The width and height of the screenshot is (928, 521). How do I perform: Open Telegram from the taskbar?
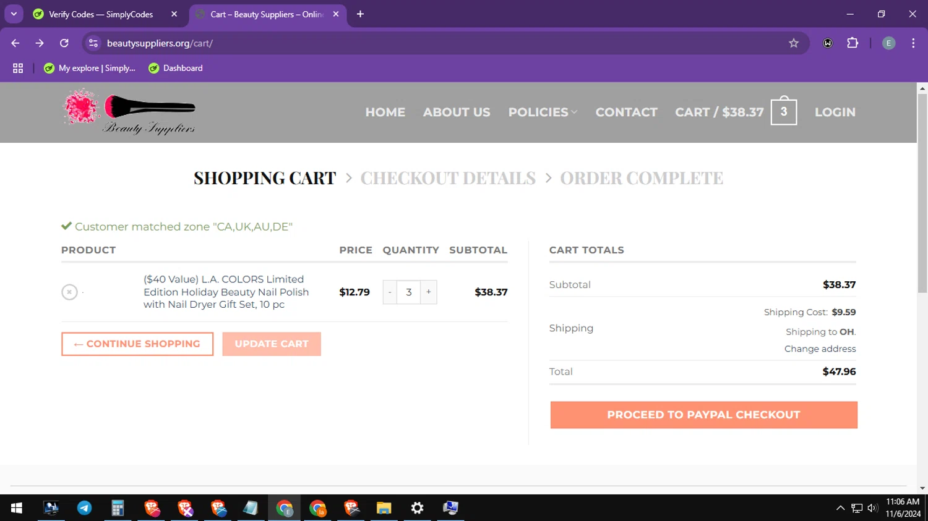click(x=84, y=508)
